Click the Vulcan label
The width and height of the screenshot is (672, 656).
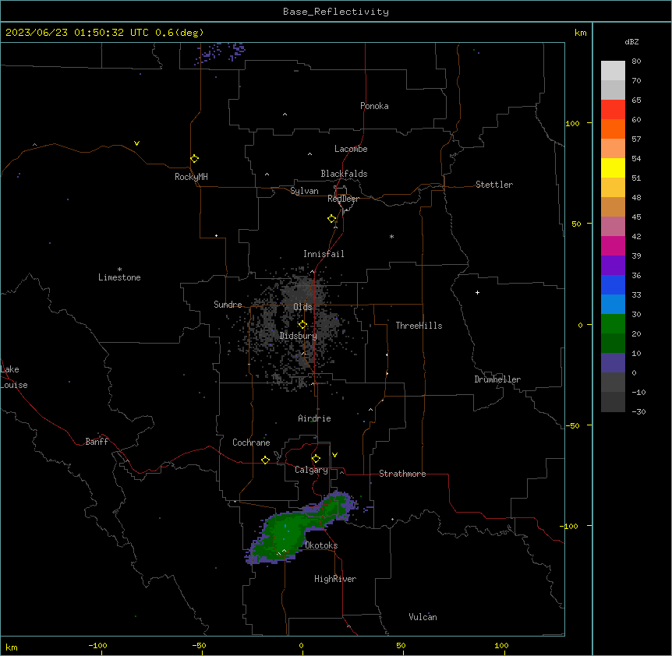(423, 617)
